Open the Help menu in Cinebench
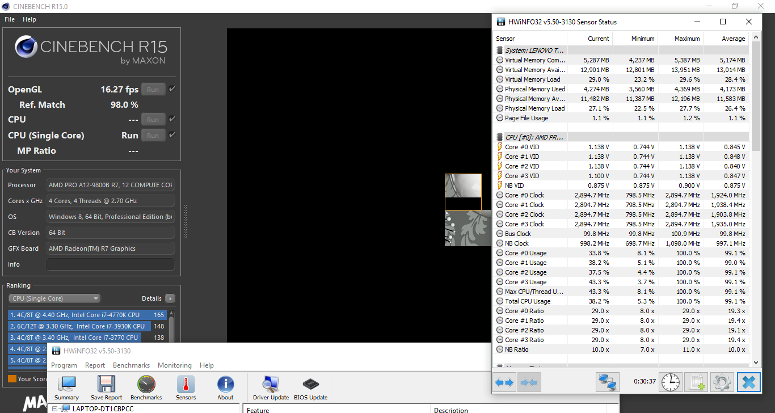Screen dimensions: 775x413 pyautogui.click(x=30, y=19)
